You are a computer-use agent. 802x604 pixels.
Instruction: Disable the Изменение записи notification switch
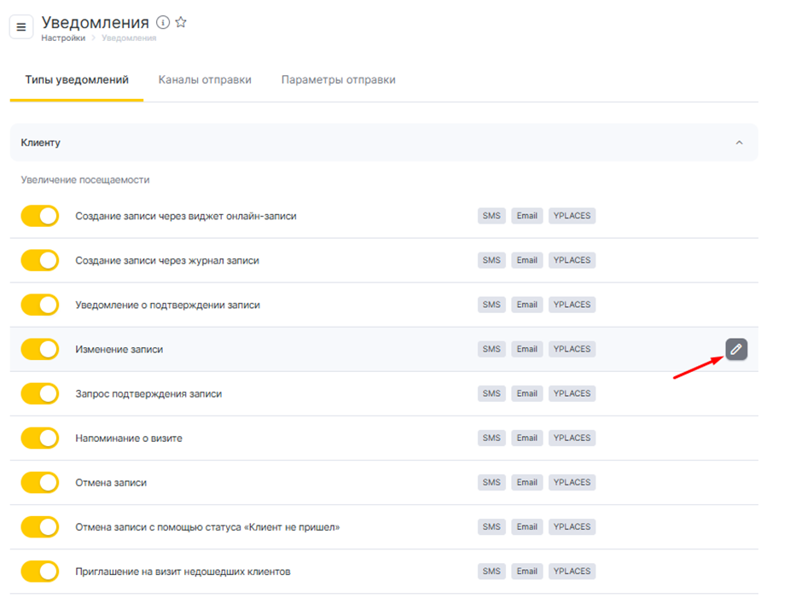click(x=39, y=349)
